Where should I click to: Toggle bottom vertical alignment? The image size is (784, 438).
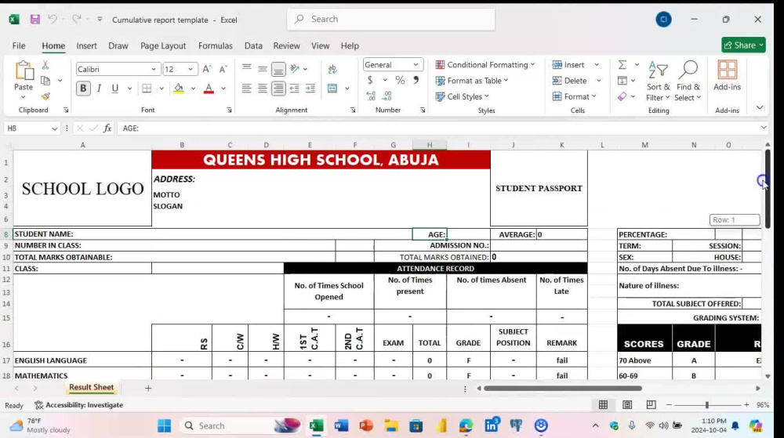click(x=278, y=69)
